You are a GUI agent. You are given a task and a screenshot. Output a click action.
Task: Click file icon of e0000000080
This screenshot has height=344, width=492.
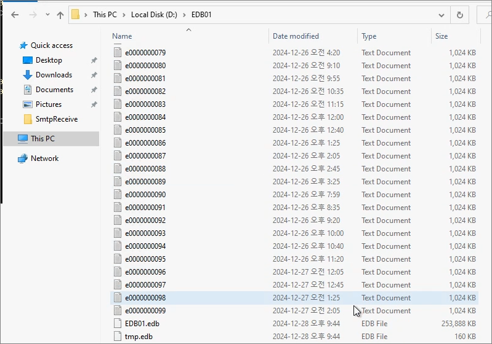pos(118,65)
